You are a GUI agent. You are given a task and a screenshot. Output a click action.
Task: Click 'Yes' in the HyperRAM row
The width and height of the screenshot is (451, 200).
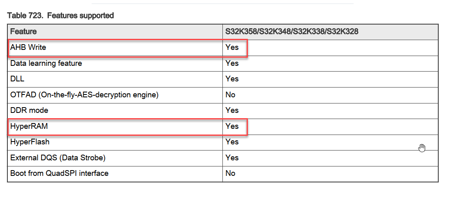(232, 126)
